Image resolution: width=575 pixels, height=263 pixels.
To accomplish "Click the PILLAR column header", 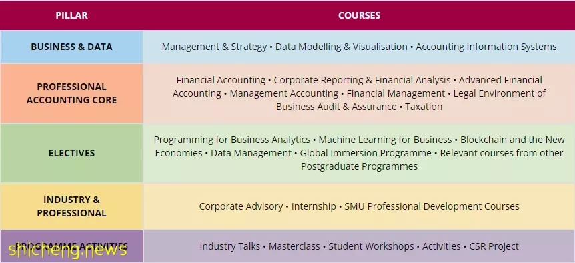I will tap(71, 15).
